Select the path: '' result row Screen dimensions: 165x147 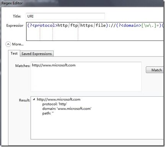48,113
